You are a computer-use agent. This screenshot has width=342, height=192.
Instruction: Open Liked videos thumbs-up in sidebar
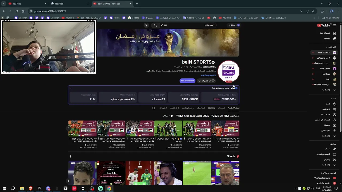(x=334, y=120)
